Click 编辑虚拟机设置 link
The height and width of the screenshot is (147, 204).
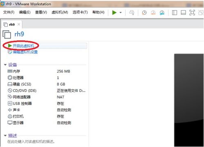coord(25,52)
